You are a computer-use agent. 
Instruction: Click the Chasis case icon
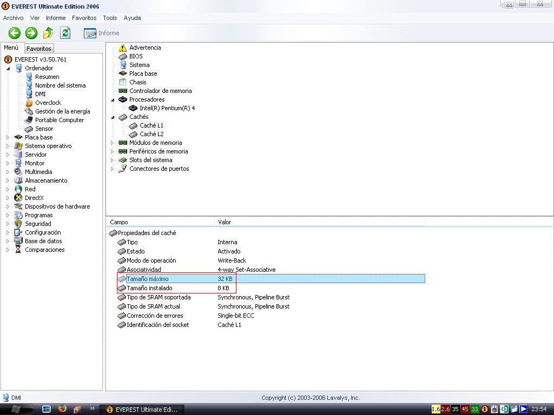tap(123, 82)
